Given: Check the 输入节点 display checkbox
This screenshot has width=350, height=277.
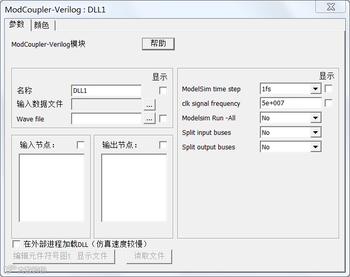Looking at the screenshot, I should pyautogui.click(x=80, y=145).
